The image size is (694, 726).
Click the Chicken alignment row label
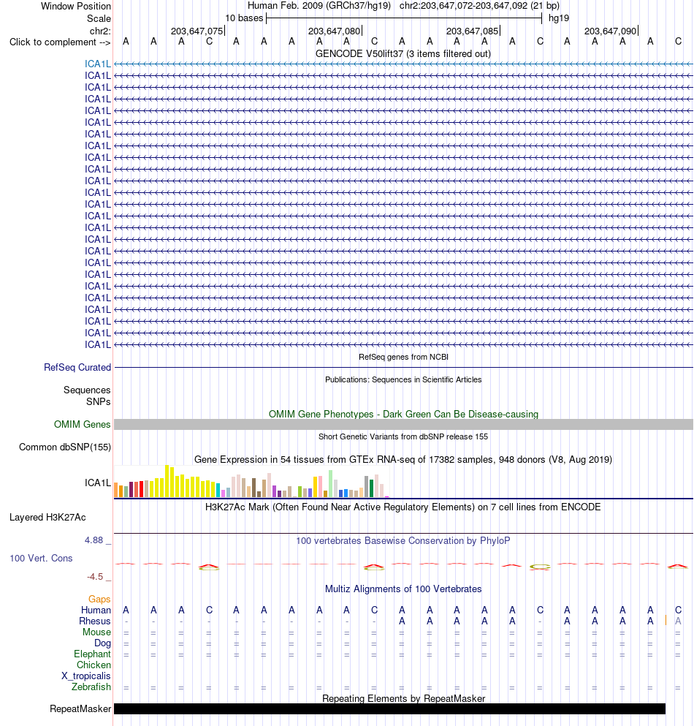click(94, 665)
